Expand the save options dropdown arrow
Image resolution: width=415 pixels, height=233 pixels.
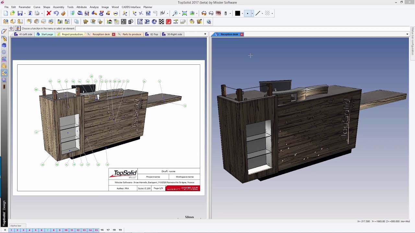(25, 13)
